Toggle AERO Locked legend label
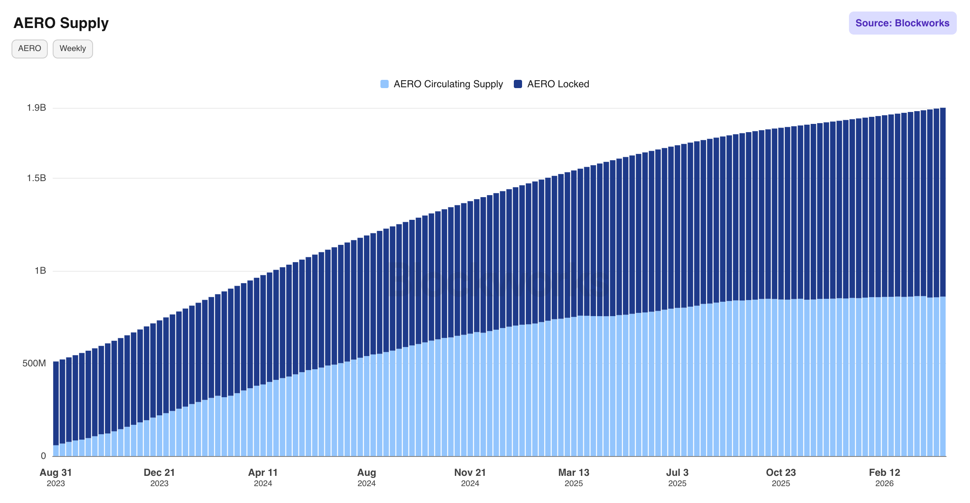970x503 pixels. tap(558, 84)
